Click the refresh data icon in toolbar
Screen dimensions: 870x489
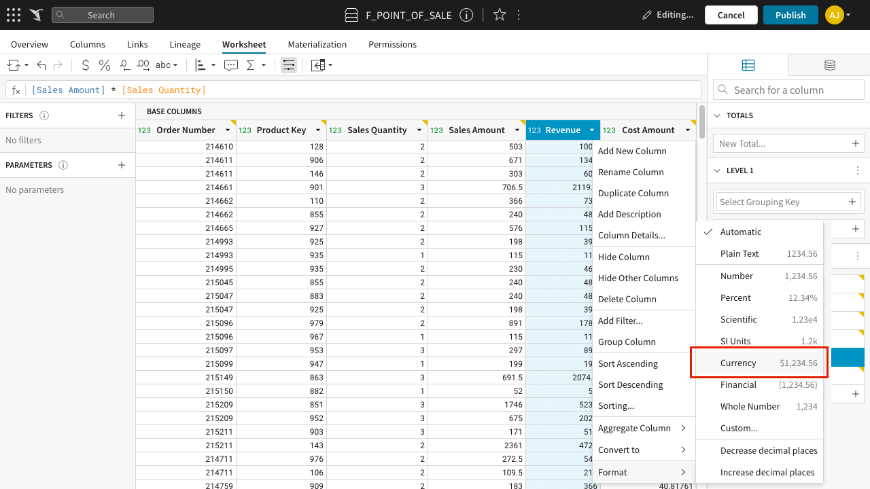coord(13,65)
